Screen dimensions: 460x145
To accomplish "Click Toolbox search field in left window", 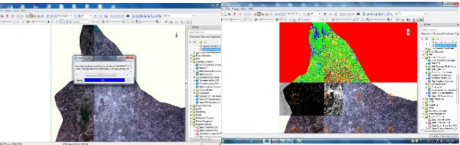I will click(x=204, y=32).
